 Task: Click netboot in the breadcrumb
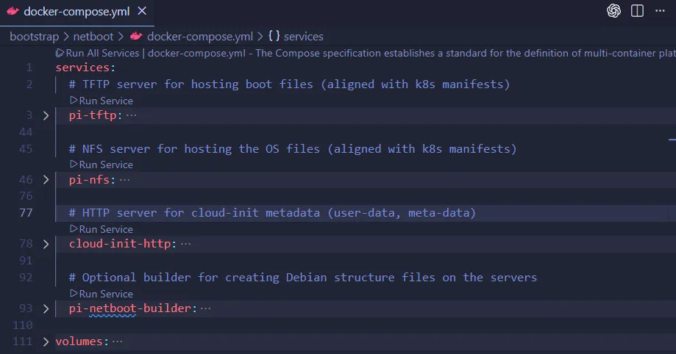pyautogui.click(x=93, y=37)
